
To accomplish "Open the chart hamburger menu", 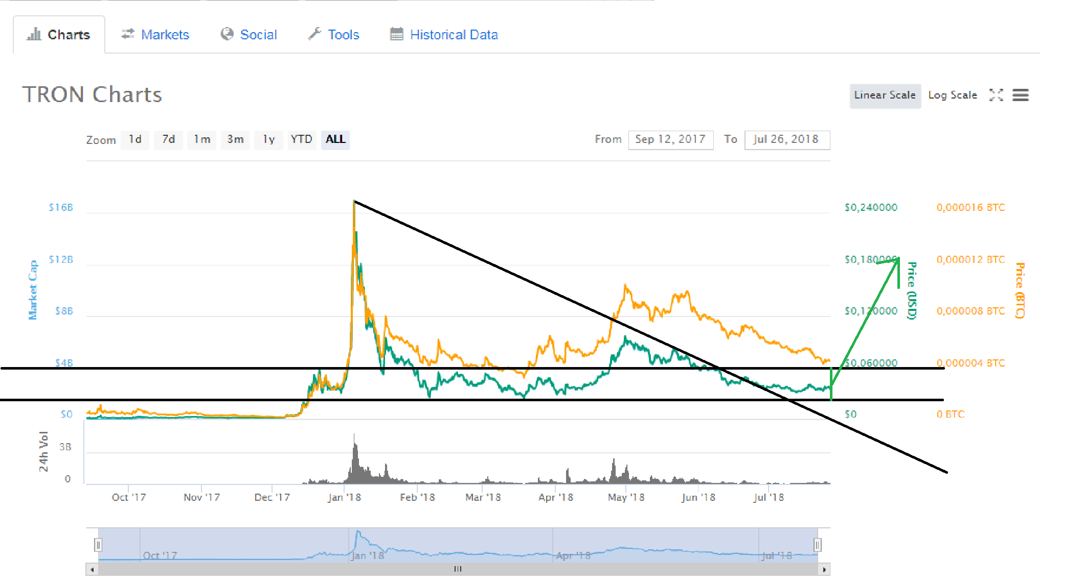I will (1020, 95).
